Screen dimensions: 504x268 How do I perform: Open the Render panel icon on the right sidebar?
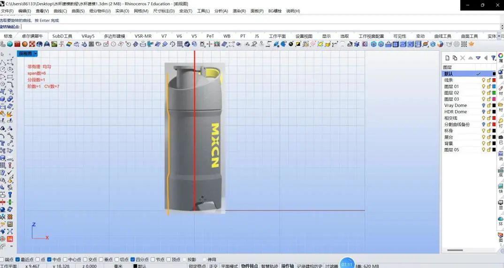coord(501,72)
